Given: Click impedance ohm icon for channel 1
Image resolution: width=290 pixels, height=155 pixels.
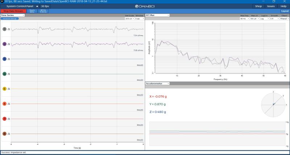Looking at the screenshot, I should 9,29.
